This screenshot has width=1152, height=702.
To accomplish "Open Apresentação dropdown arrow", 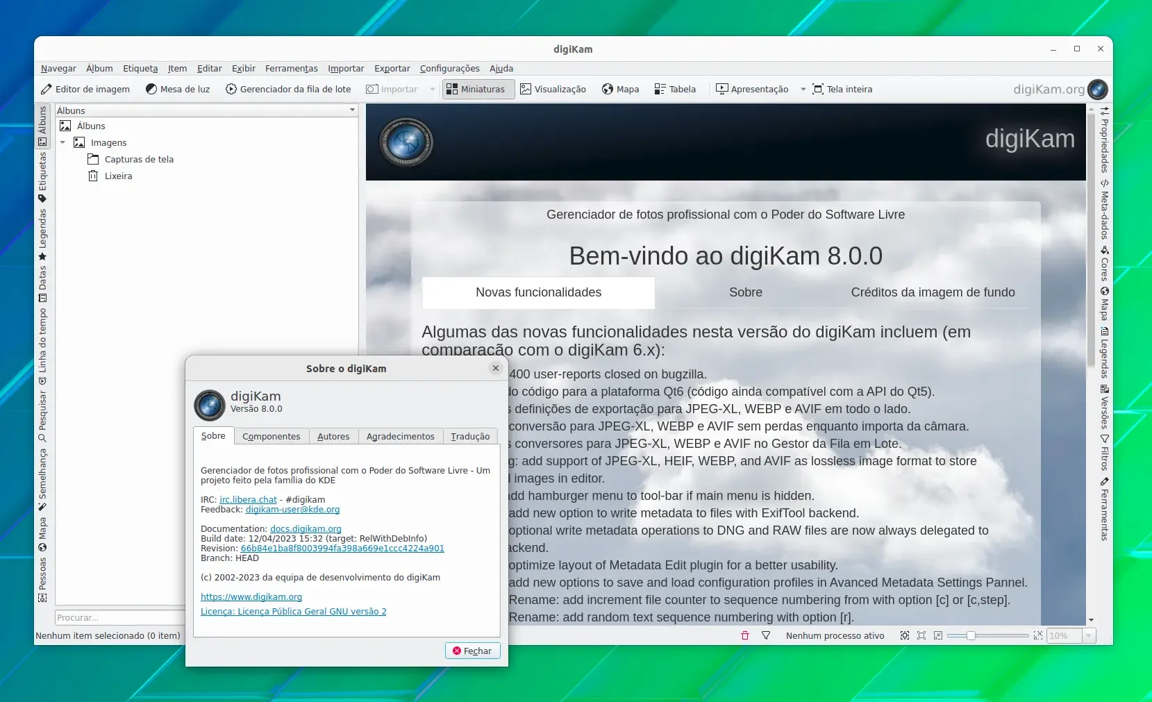I will [x=803, y=89].
